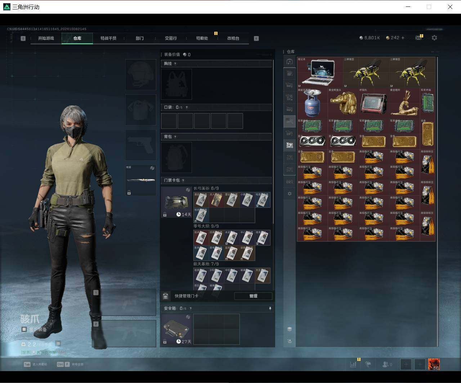Click the empty helmet equipment slot
The height and width of the screenshot is (383, 461).
click(x=141, y=75)
